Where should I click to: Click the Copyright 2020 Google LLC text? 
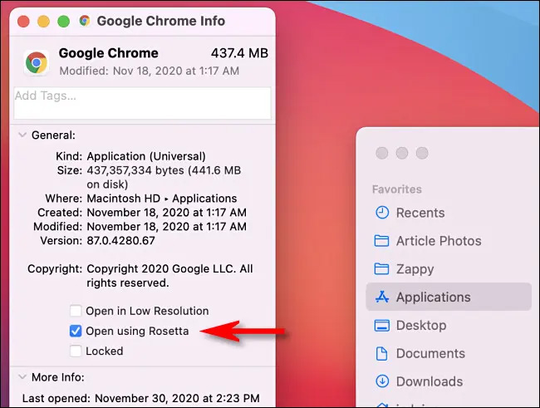pyautogui.click(x=169, y=276)
